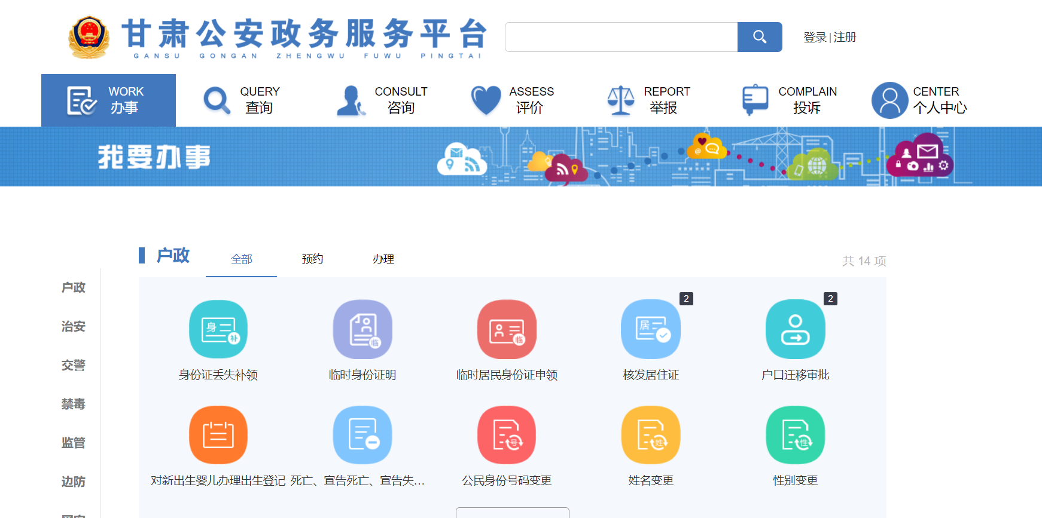Select the 临时居民身份证申领 icon
Viewport: 1042px width, 518px height.
507,329
